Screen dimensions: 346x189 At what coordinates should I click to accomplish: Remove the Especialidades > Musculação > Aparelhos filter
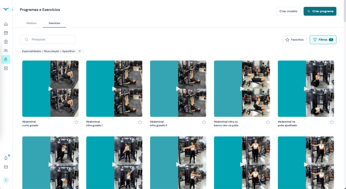[80, 51]
